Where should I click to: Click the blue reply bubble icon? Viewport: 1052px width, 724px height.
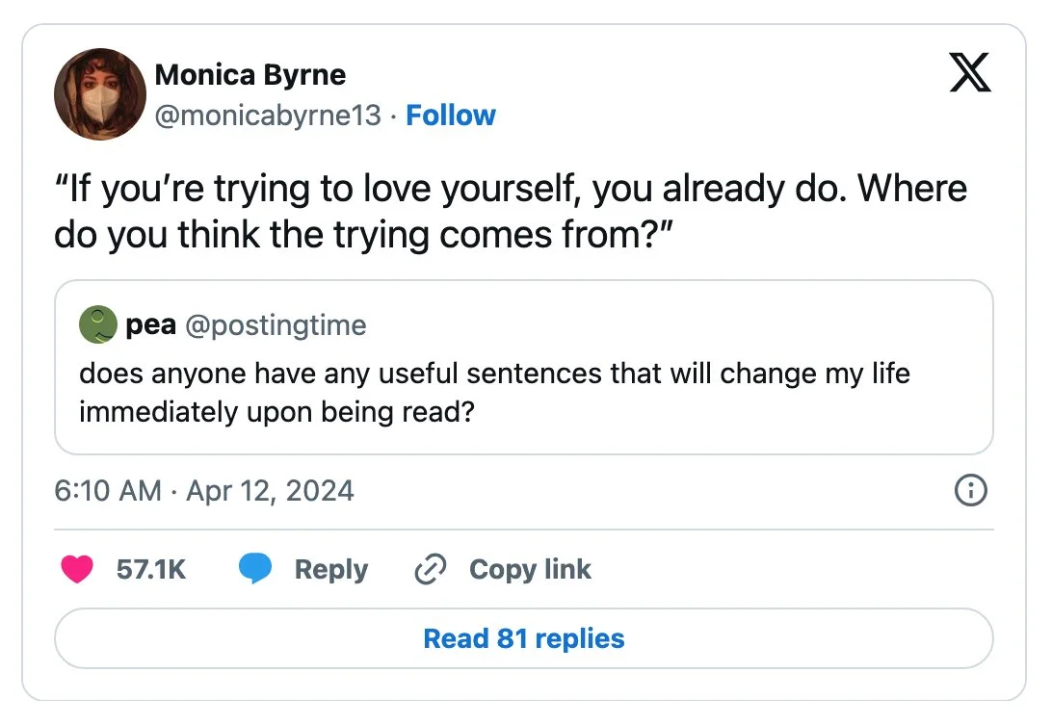click(x=255, y=569)
